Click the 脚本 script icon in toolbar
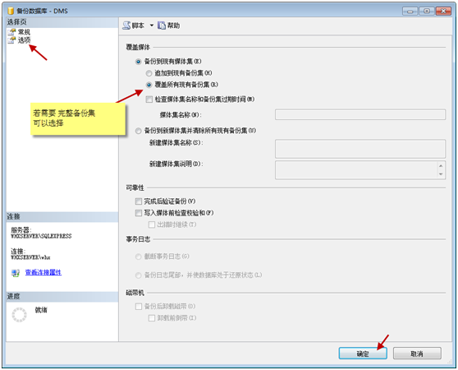The image size is (458, 370). click(126, 25)
